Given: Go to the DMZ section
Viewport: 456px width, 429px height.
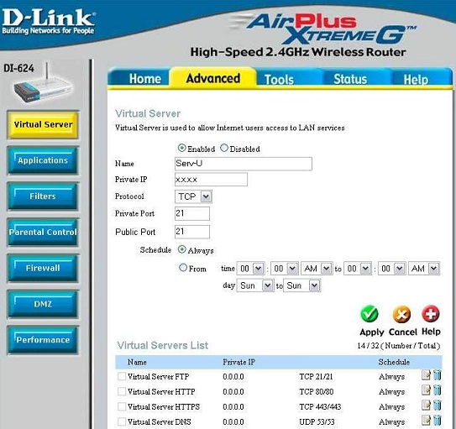Looking at the screenshot, I should [x=43, y=304].
